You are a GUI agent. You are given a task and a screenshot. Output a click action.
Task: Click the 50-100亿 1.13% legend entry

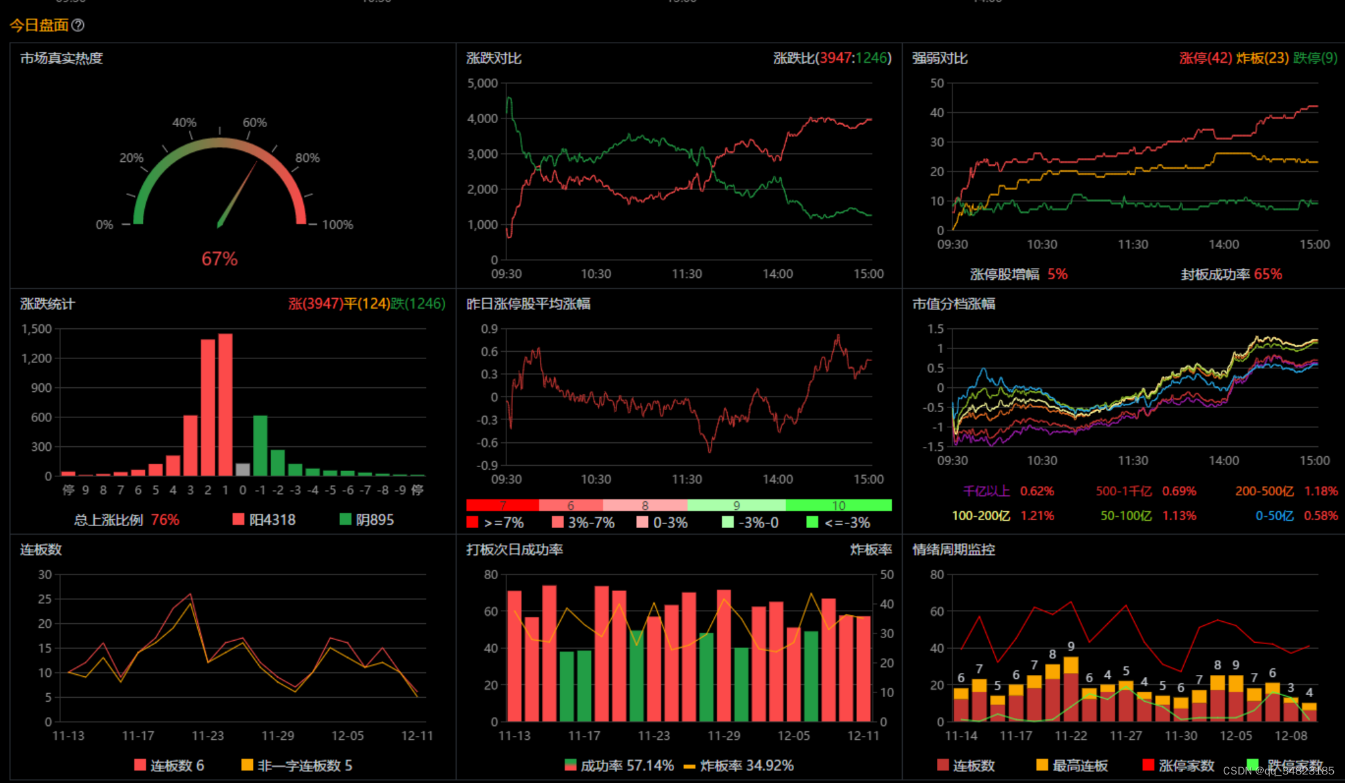tap(1148, 516)
